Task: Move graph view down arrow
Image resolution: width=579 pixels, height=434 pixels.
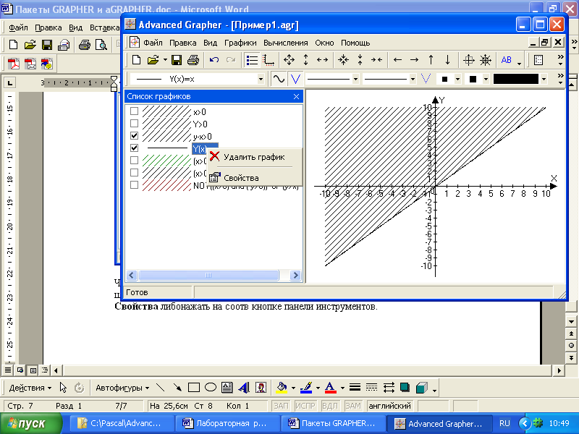Action: (x=447, y=60)
